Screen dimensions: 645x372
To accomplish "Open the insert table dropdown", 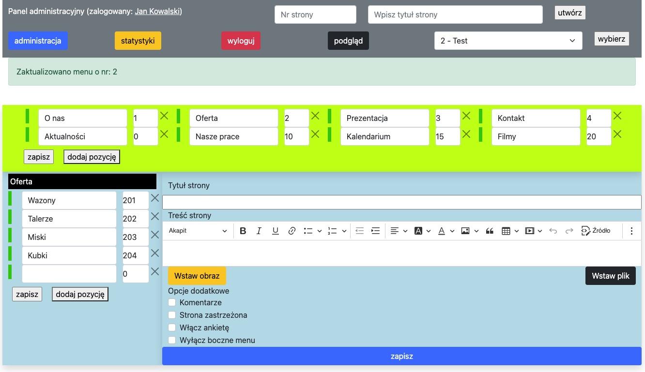I will (509, 231).
